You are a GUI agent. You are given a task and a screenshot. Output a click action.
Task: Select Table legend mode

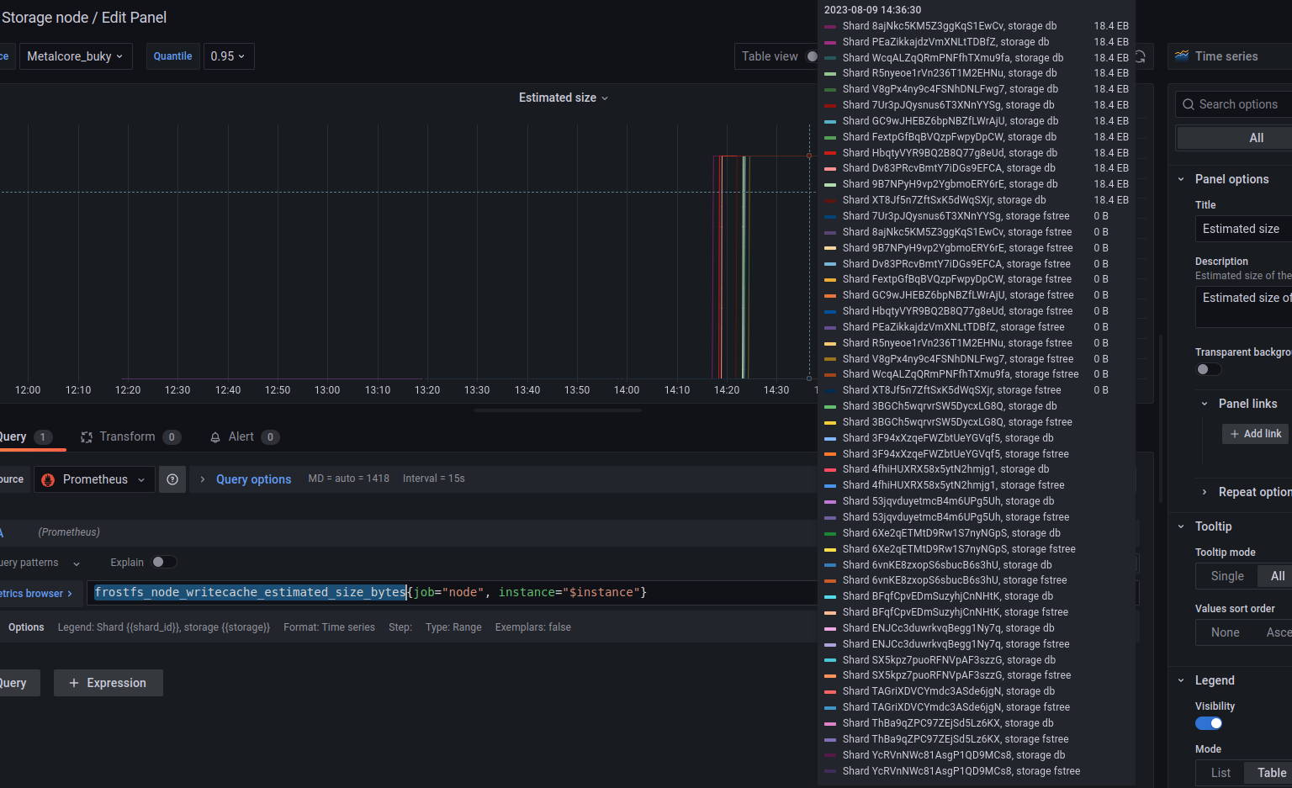(1270, 773)
